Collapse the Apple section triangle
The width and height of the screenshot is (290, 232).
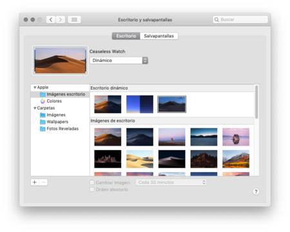[x=35, y=88]
